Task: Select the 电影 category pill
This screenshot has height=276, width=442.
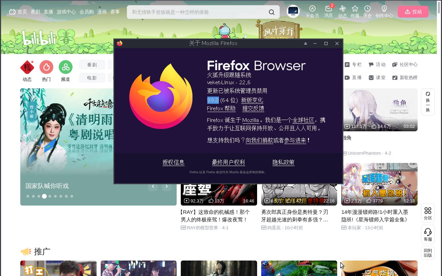Action: tap(92, 78)
